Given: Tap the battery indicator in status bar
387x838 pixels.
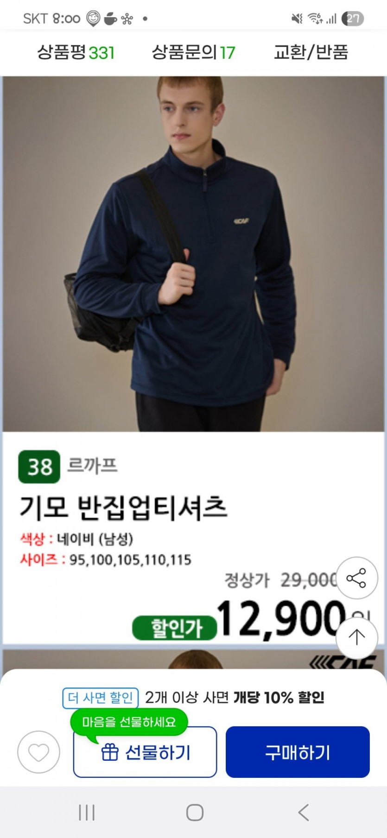Looking at the screenshot, I should (353, 19).
